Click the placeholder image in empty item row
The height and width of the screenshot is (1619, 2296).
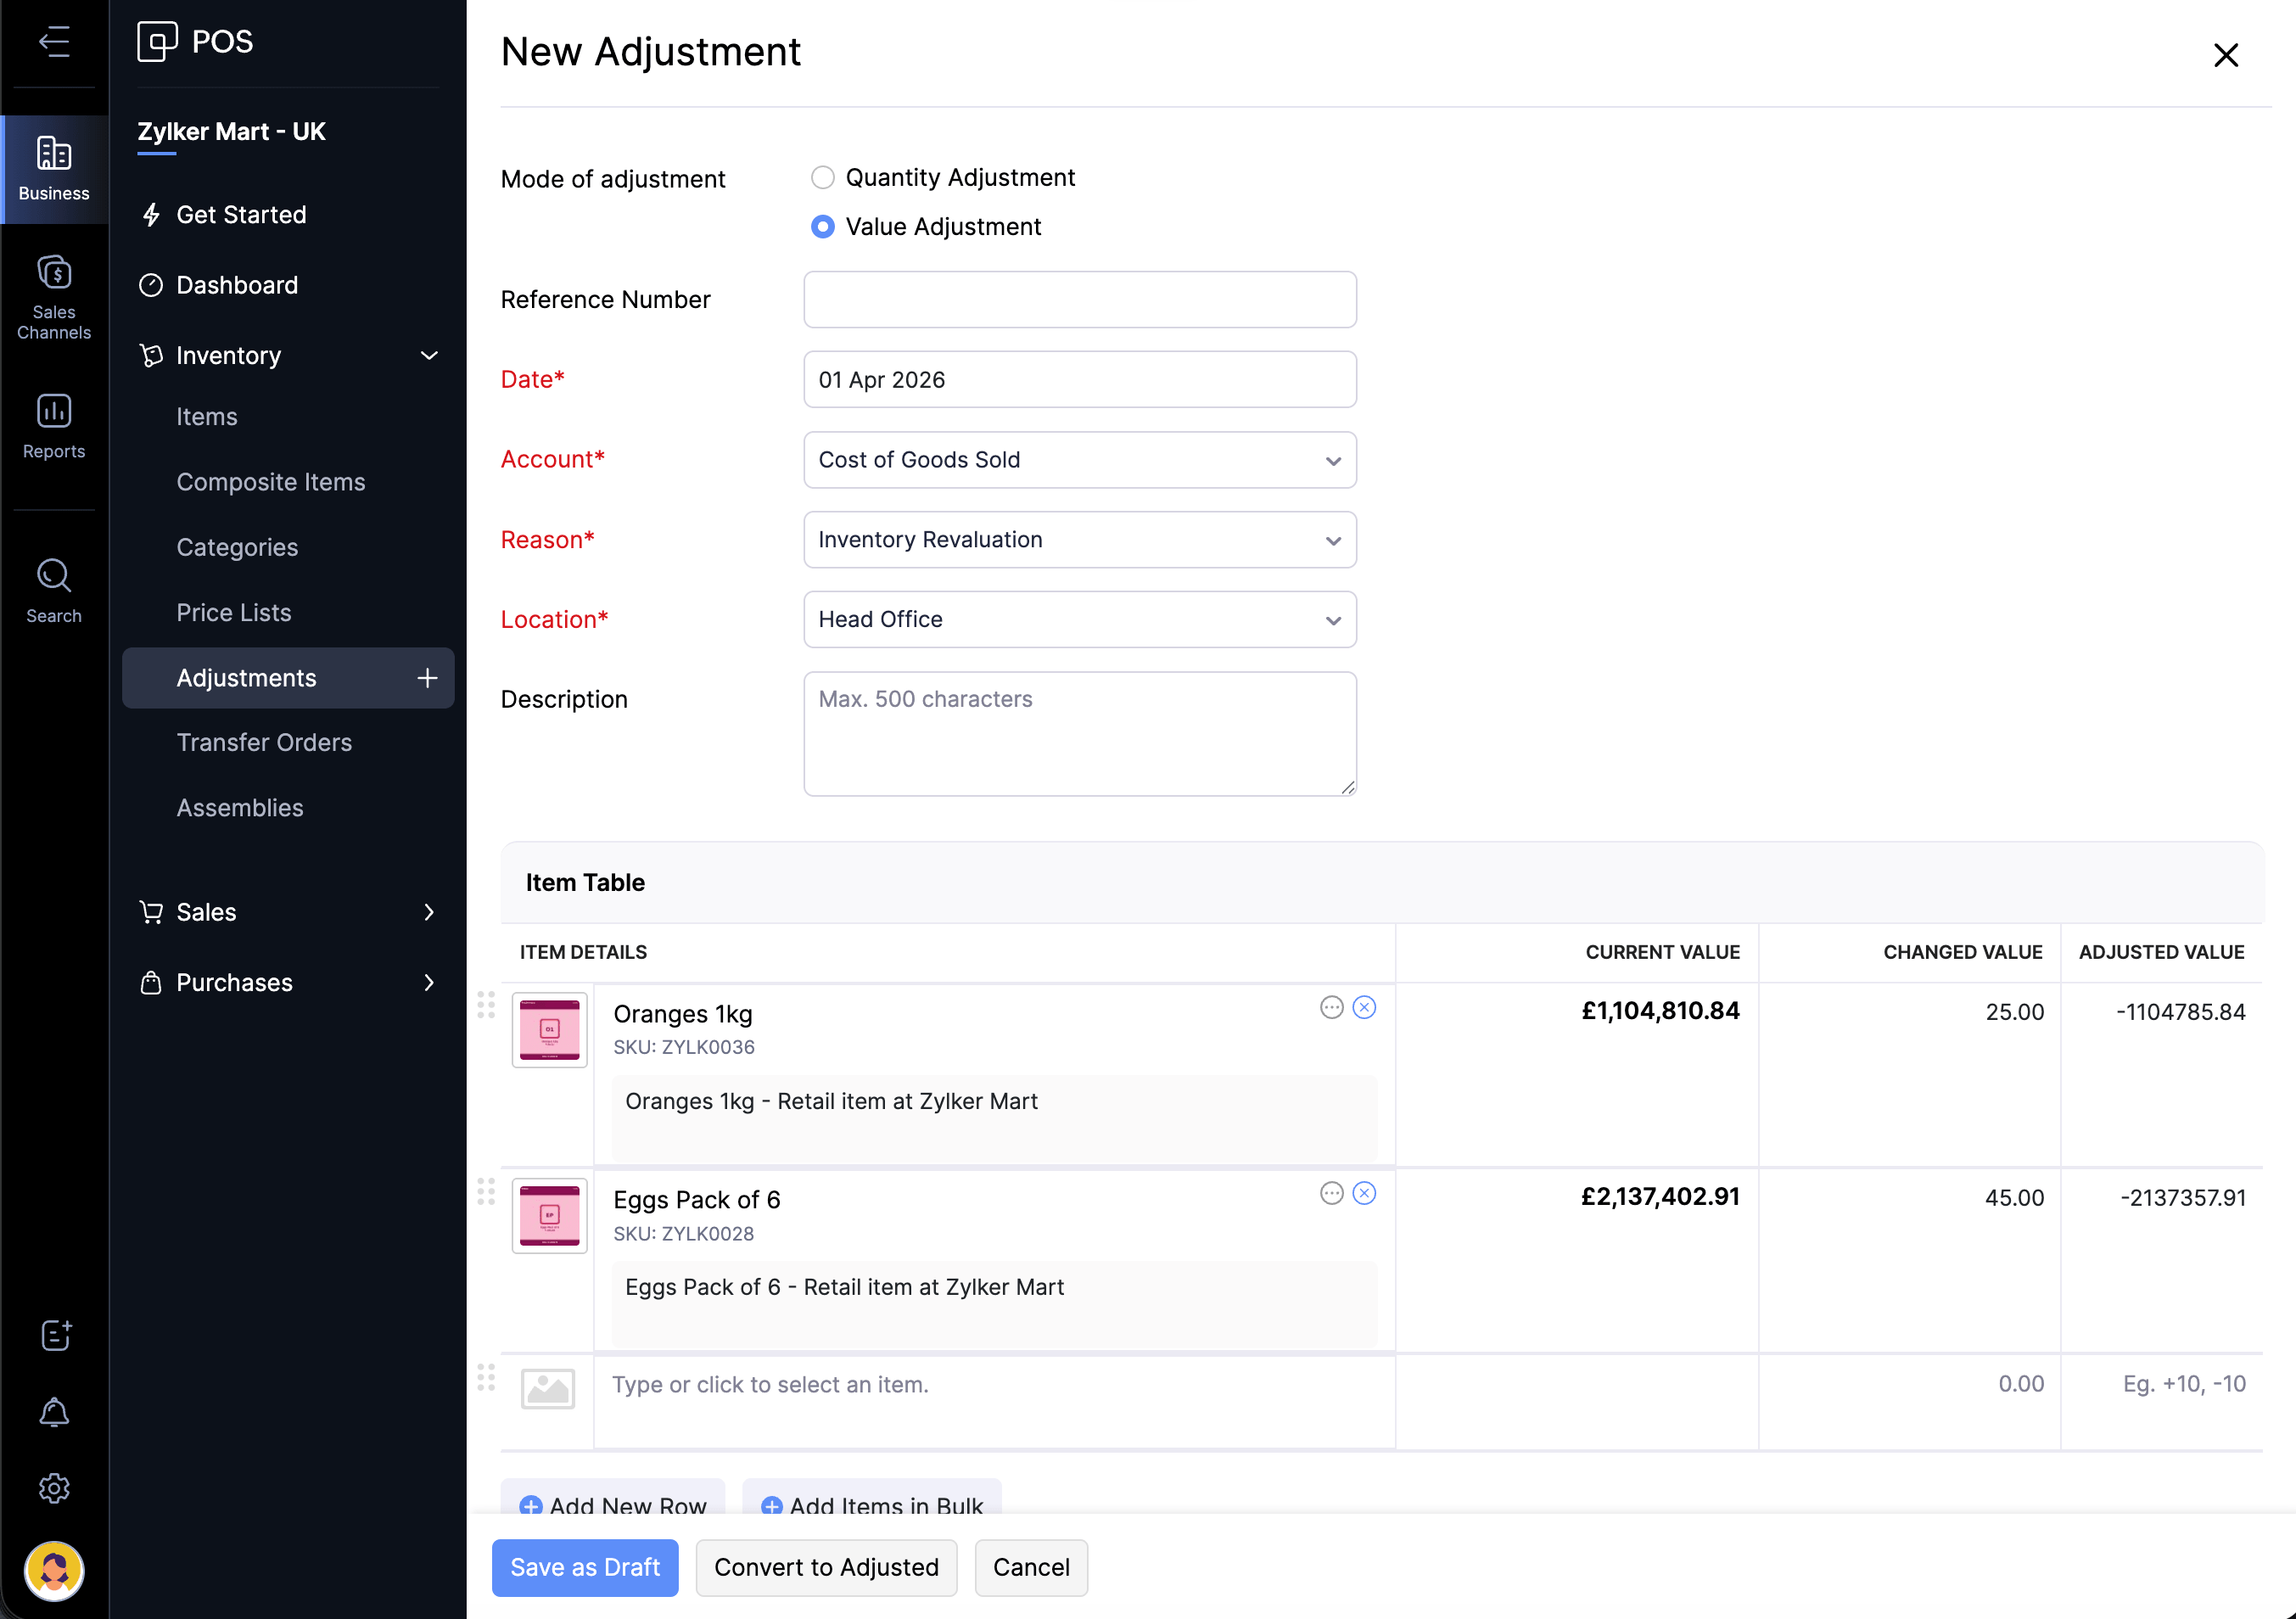(548, 1388)
